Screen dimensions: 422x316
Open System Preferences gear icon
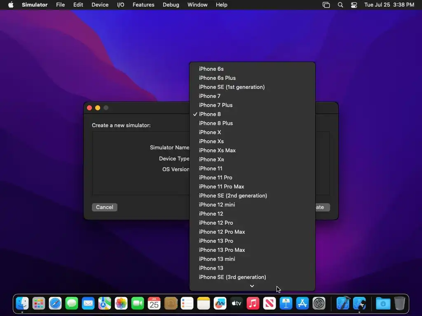319,304
